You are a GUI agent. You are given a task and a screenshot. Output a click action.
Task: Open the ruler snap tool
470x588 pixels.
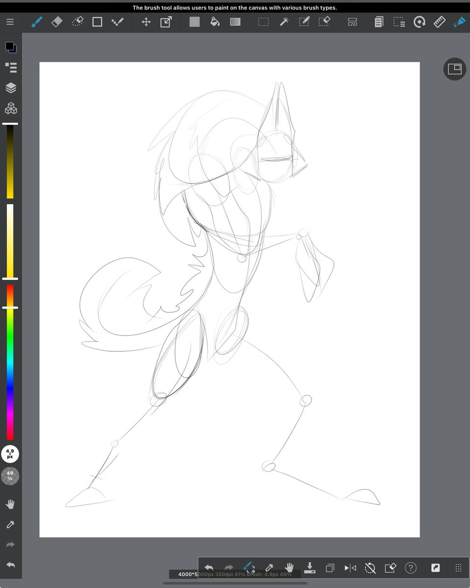tap(440, 22)
